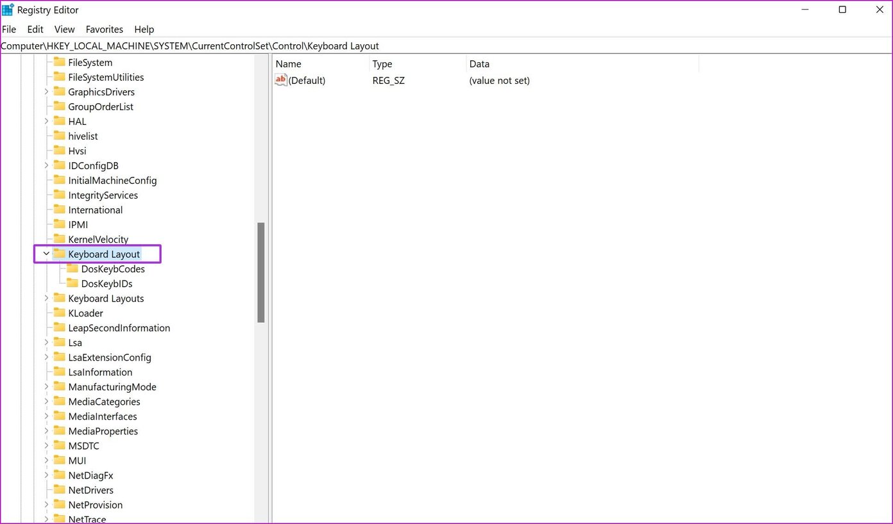The height and width of the screenshot is (524, 893).
Task: Click the Lsa folder icon
Action: (59, 342)
